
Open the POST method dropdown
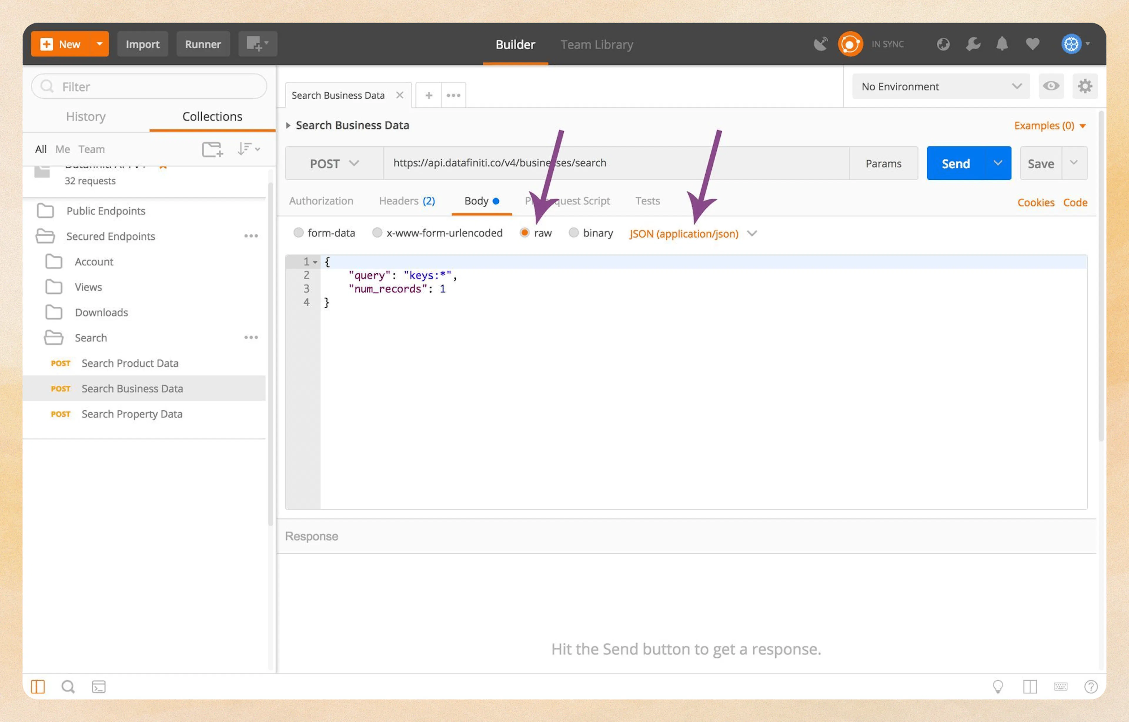pyautogui.click(x=334, y=163)
